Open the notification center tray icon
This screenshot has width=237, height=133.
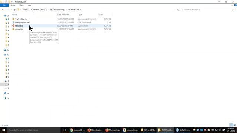coord(224,130)
